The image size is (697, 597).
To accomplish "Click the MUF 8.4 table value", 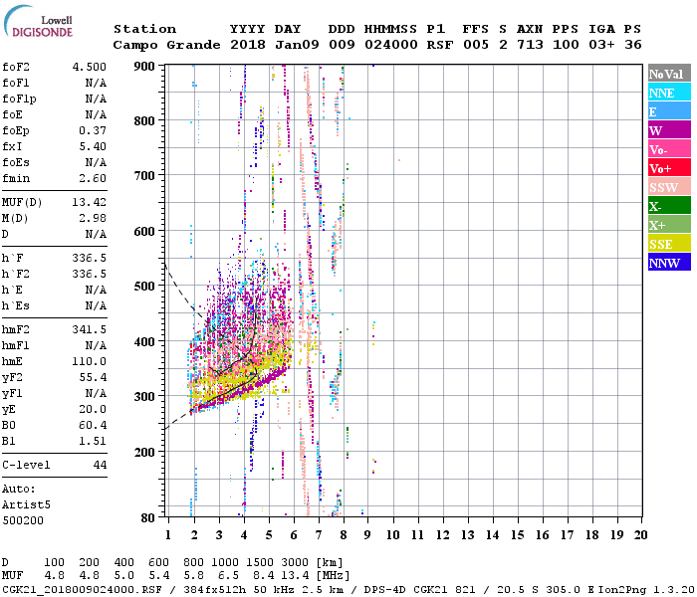I will [x=264, y=576].
